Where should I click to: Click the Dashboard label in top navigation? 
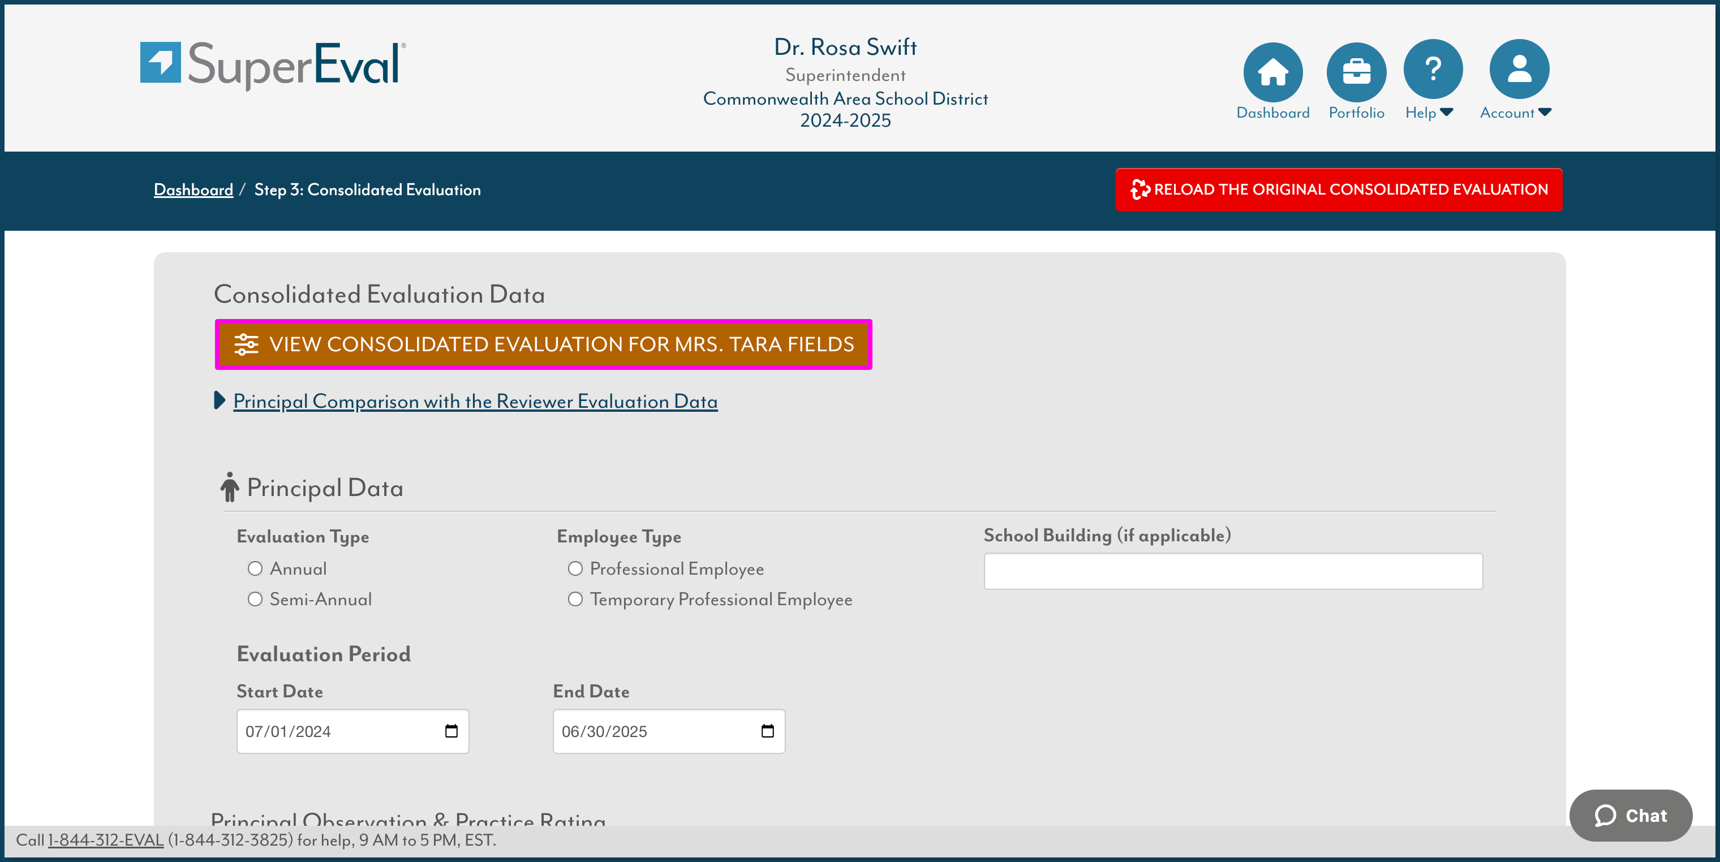click(x=1272, y=113)
